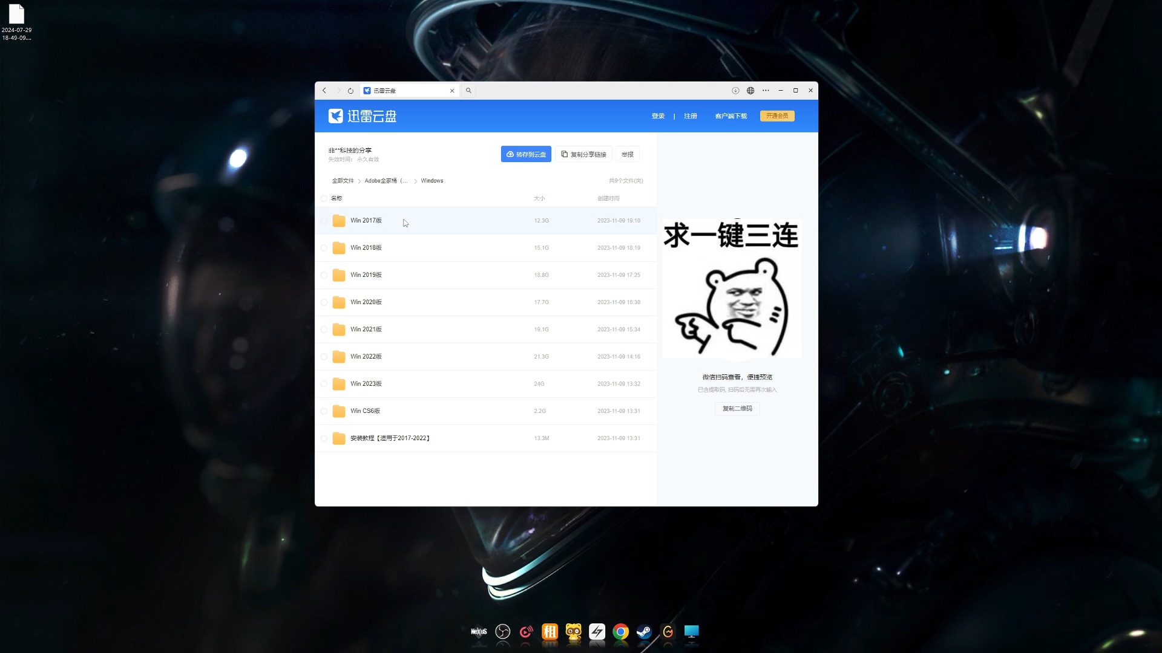Click the 迅雷云盘 logo in blue header
Image resolution: width=1162 pixels, height=653 pixels.
(363, 116)
